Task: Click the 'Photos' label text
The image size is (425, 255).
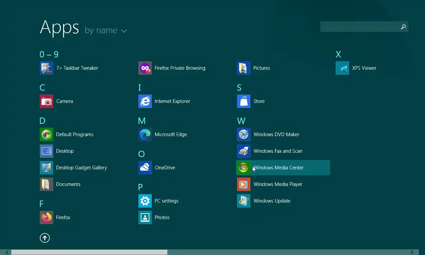Action: [162, 217]
